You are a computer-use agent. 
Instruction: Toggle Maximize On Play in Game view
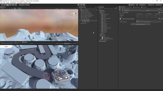60,44
